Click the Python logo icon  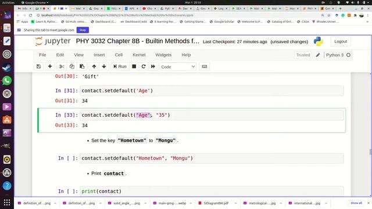[x=318, y=41]
